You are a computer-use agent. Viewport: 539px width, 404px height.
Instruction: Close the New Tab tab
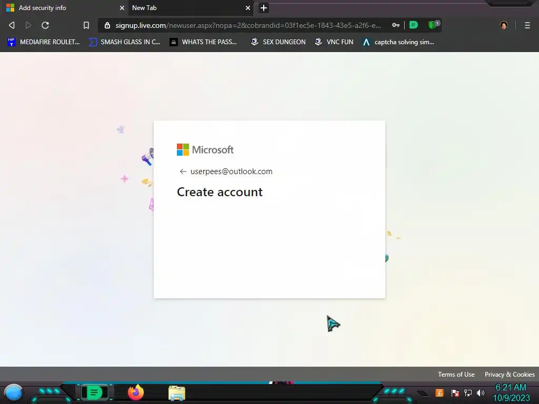tap(248, 8)
